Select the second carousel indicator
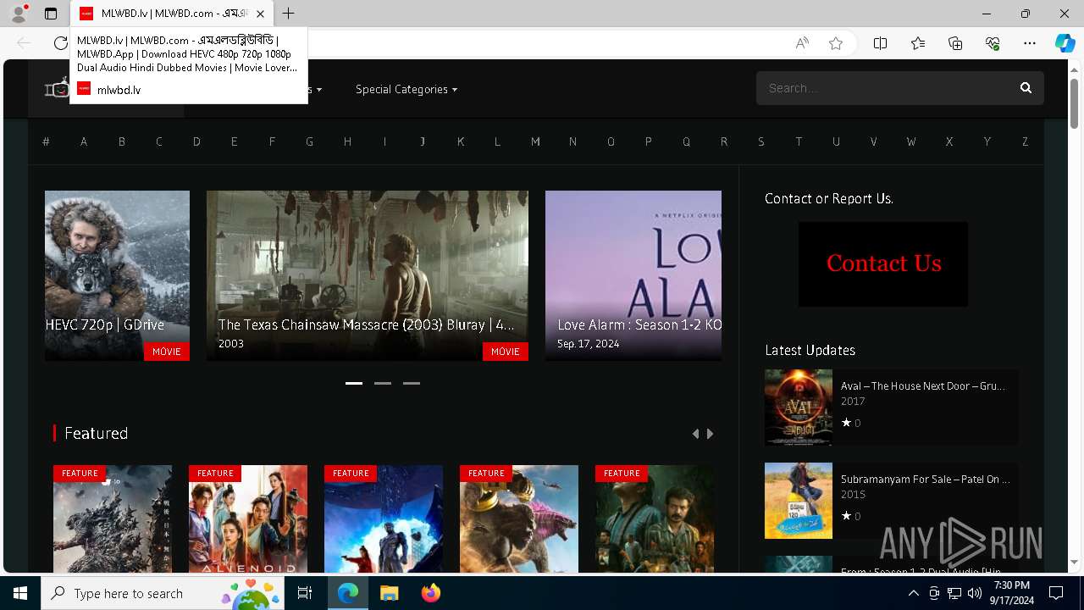The image size is (1084, 610). (x=383, y=383)
